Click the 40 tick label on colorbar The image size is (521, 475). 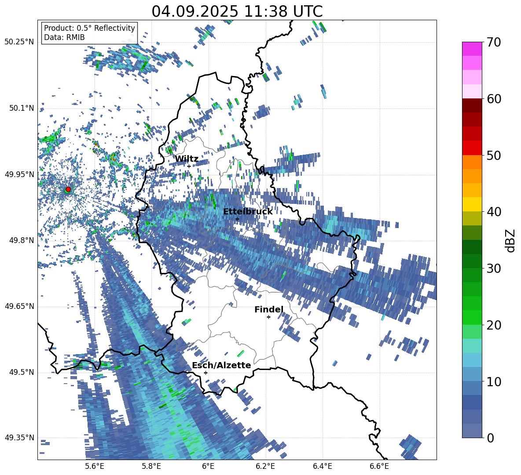click(493, 212)
